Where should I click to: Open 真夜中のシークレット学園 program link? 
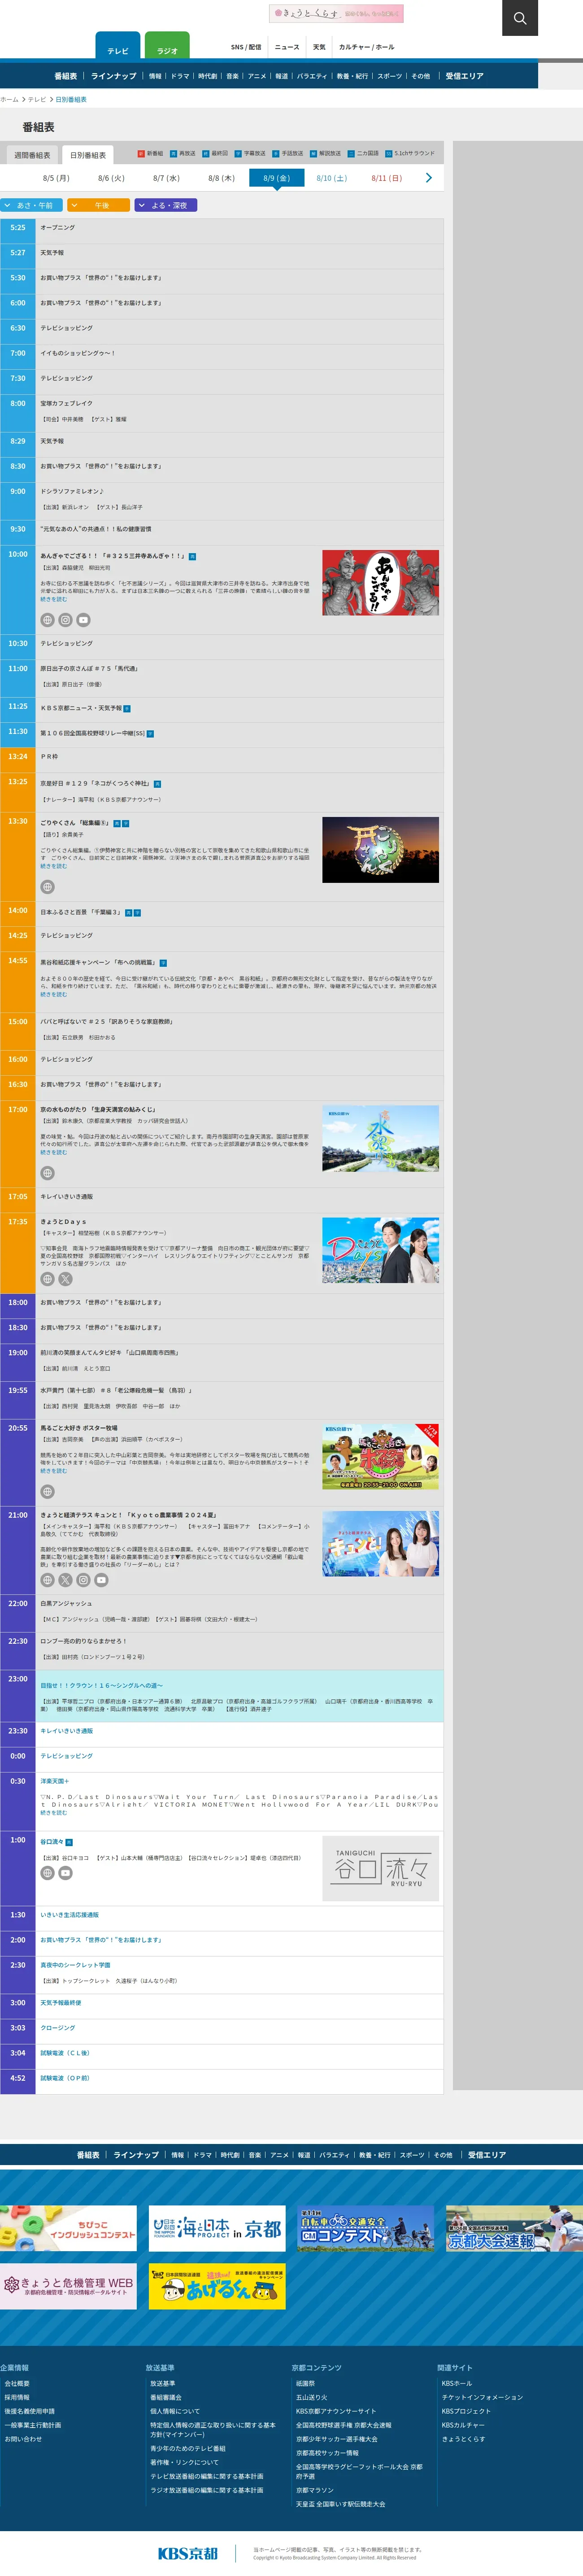pyautogui.click(x=75, y=1965)
